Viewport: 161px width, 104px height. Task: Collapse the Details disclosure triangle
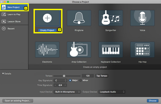[3, 74]
